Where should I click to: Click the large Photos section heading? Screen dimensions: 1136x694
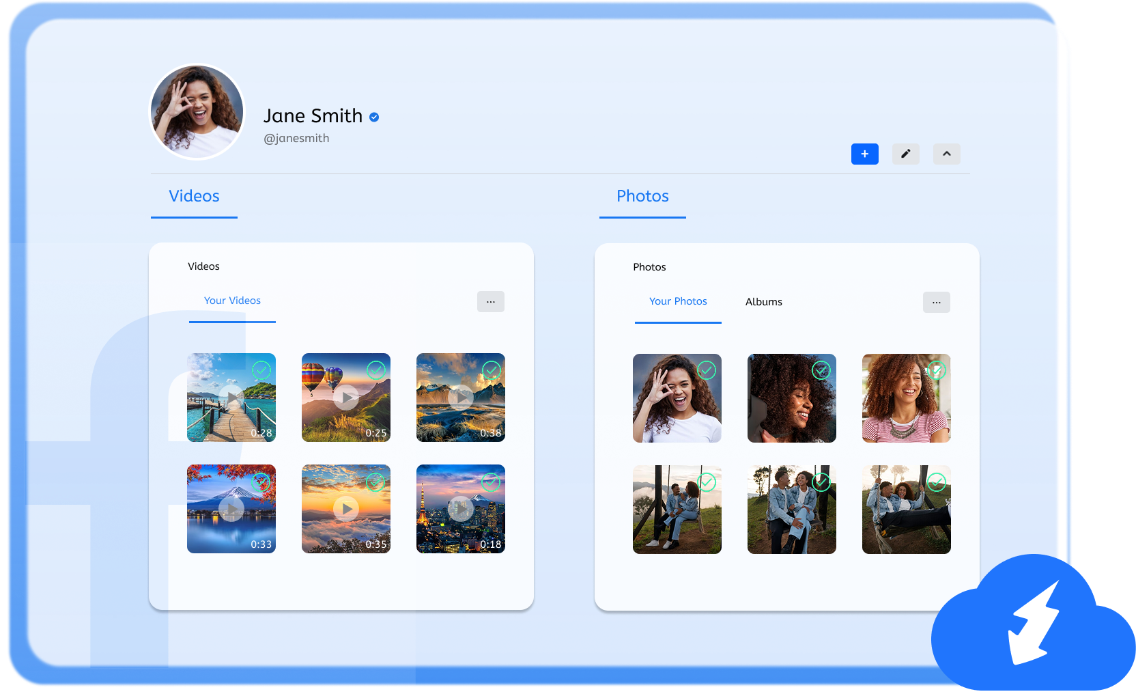642,196
